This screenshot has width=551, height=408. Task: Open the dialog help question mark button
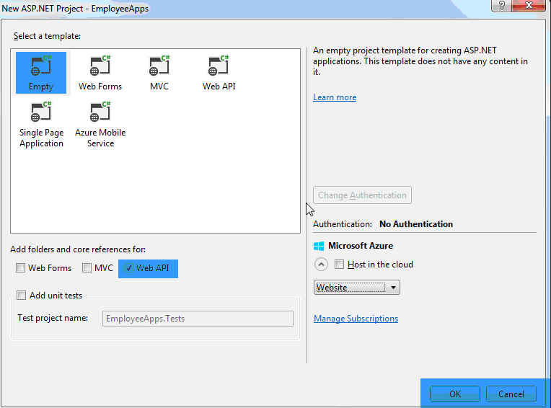tap(501, 6)
